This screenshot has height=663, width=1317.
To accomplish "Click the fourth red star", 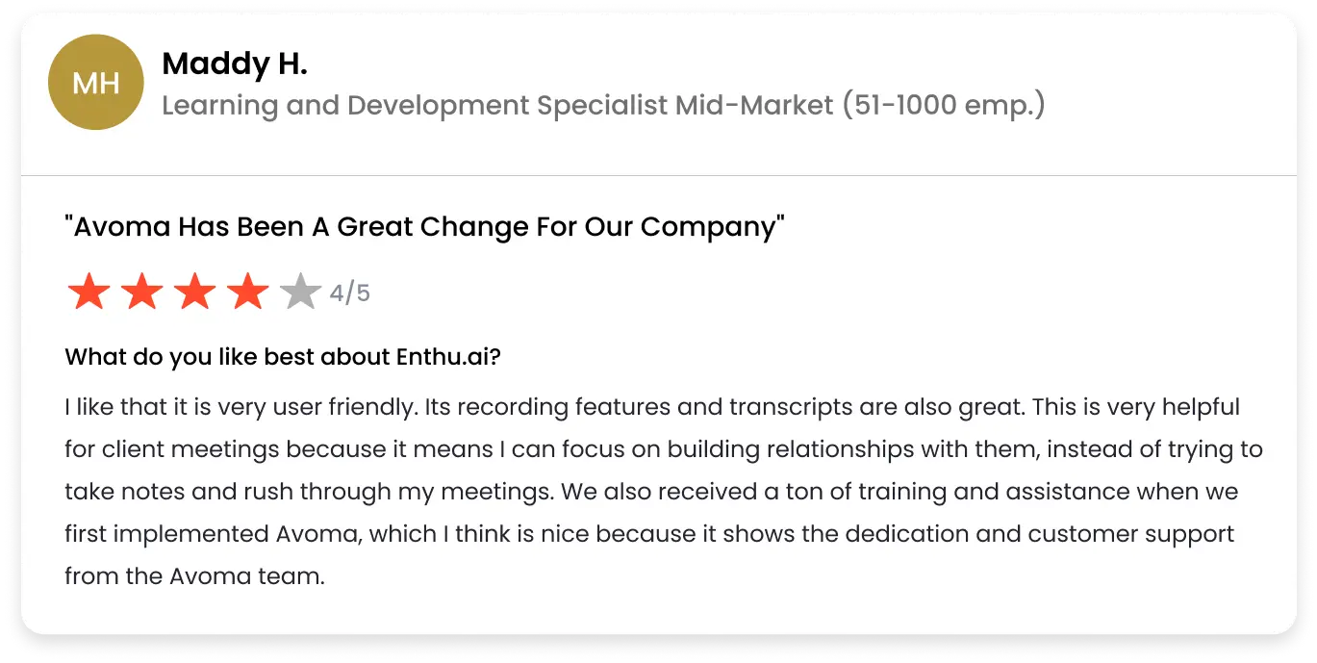I will [x=247, y=292].
